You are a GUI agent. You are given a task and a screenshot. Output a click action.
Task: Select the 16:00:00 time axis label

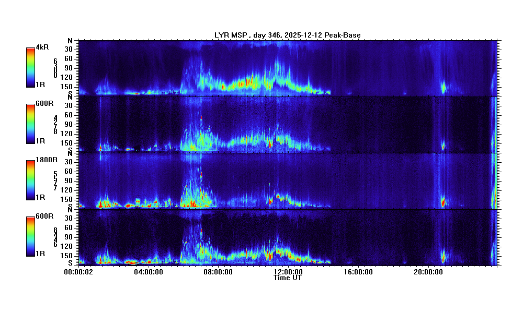click(x=358, y=272)
